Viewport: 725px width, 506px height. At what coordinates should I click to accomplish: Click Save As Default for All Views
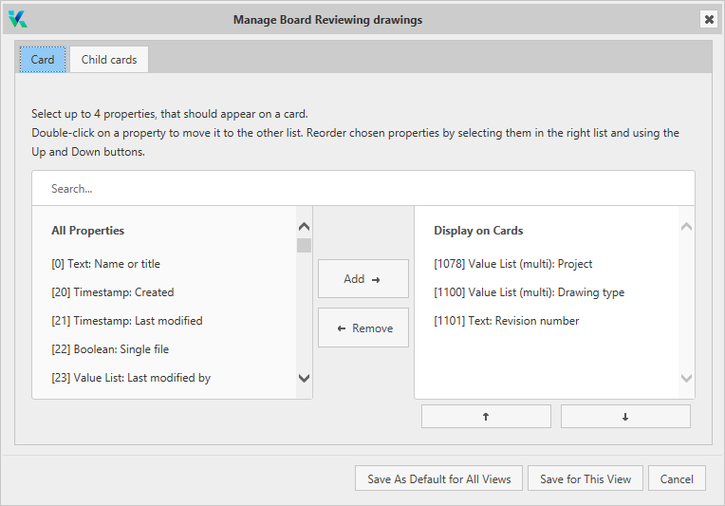click(438, 478)
